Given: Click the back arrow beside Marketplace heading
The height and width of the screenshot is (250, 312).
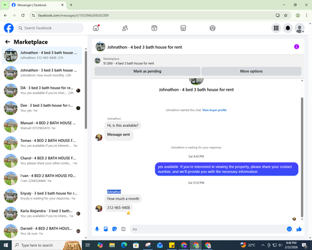Looking at the screenshot, I should [7, 42].
